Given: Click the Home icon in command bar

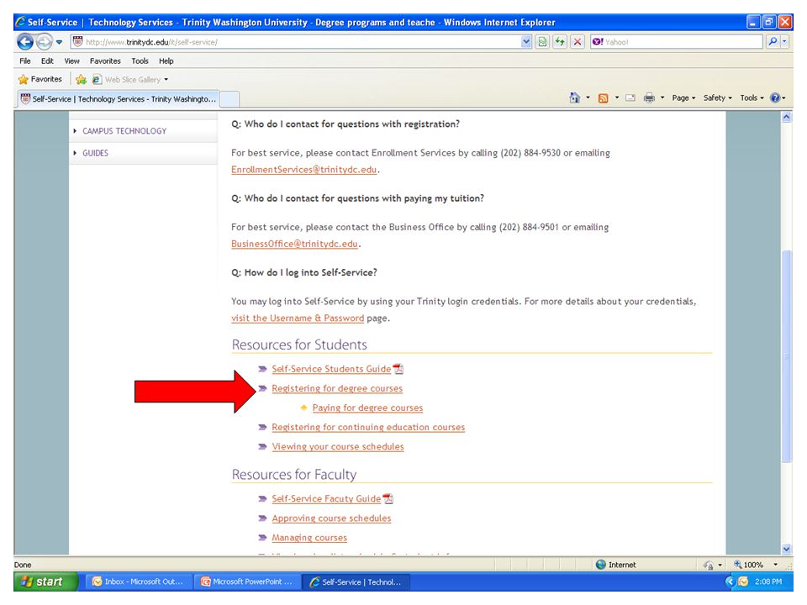Looking at the screenshot, I should 574,97.
